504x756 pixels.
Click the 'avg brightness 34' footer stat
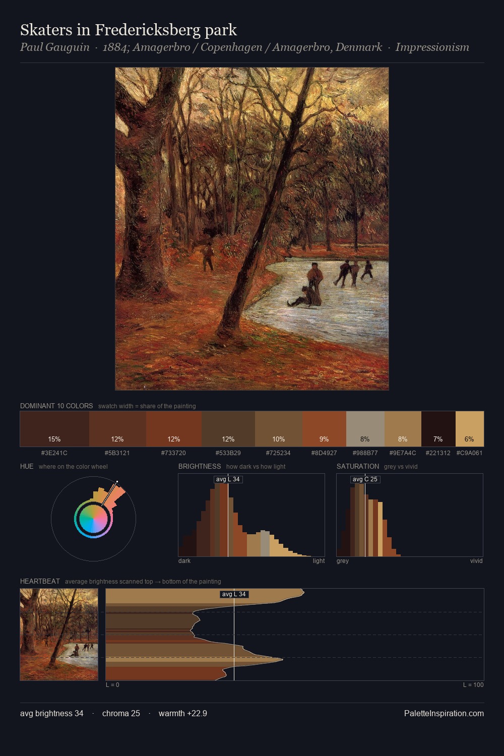click(52, 713)
